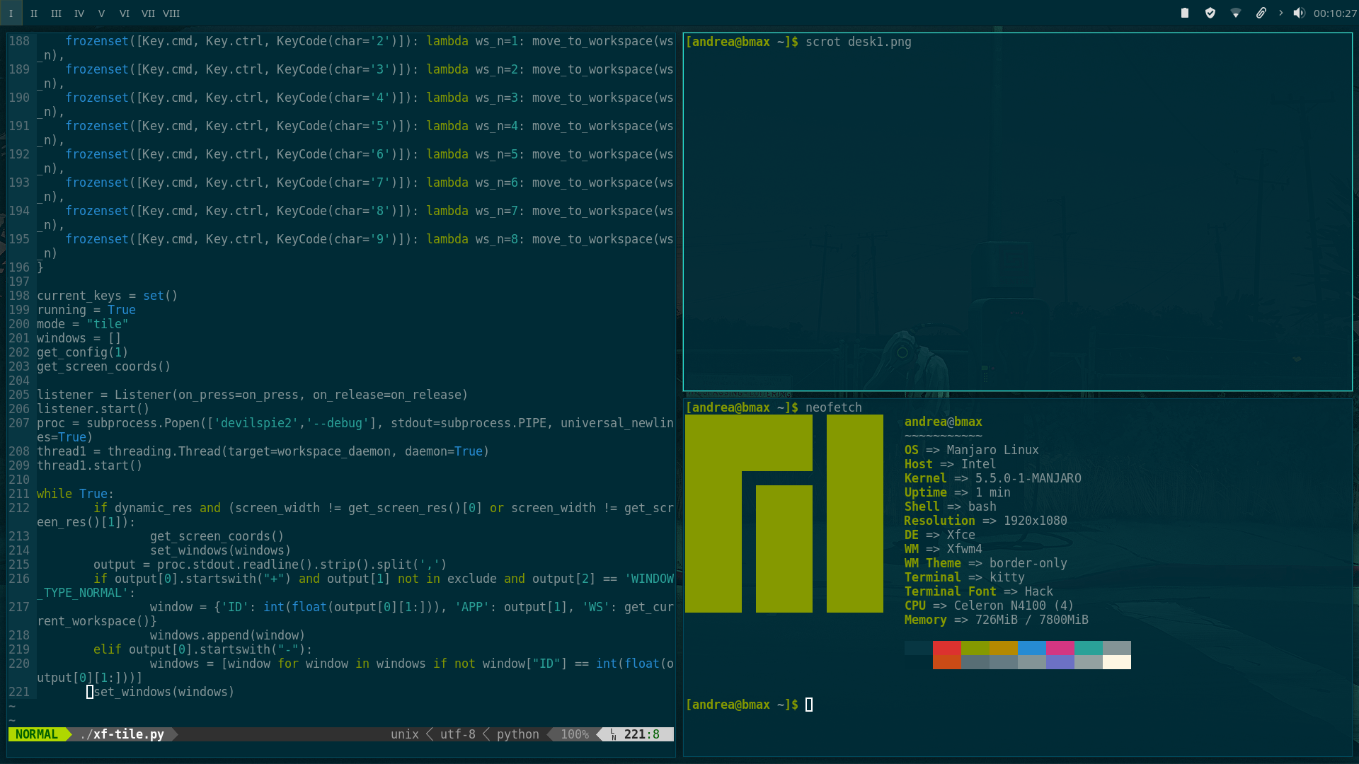Open the volume speaker icon
Viewport: 1359px width, 764px height.
coord(1299,13)
